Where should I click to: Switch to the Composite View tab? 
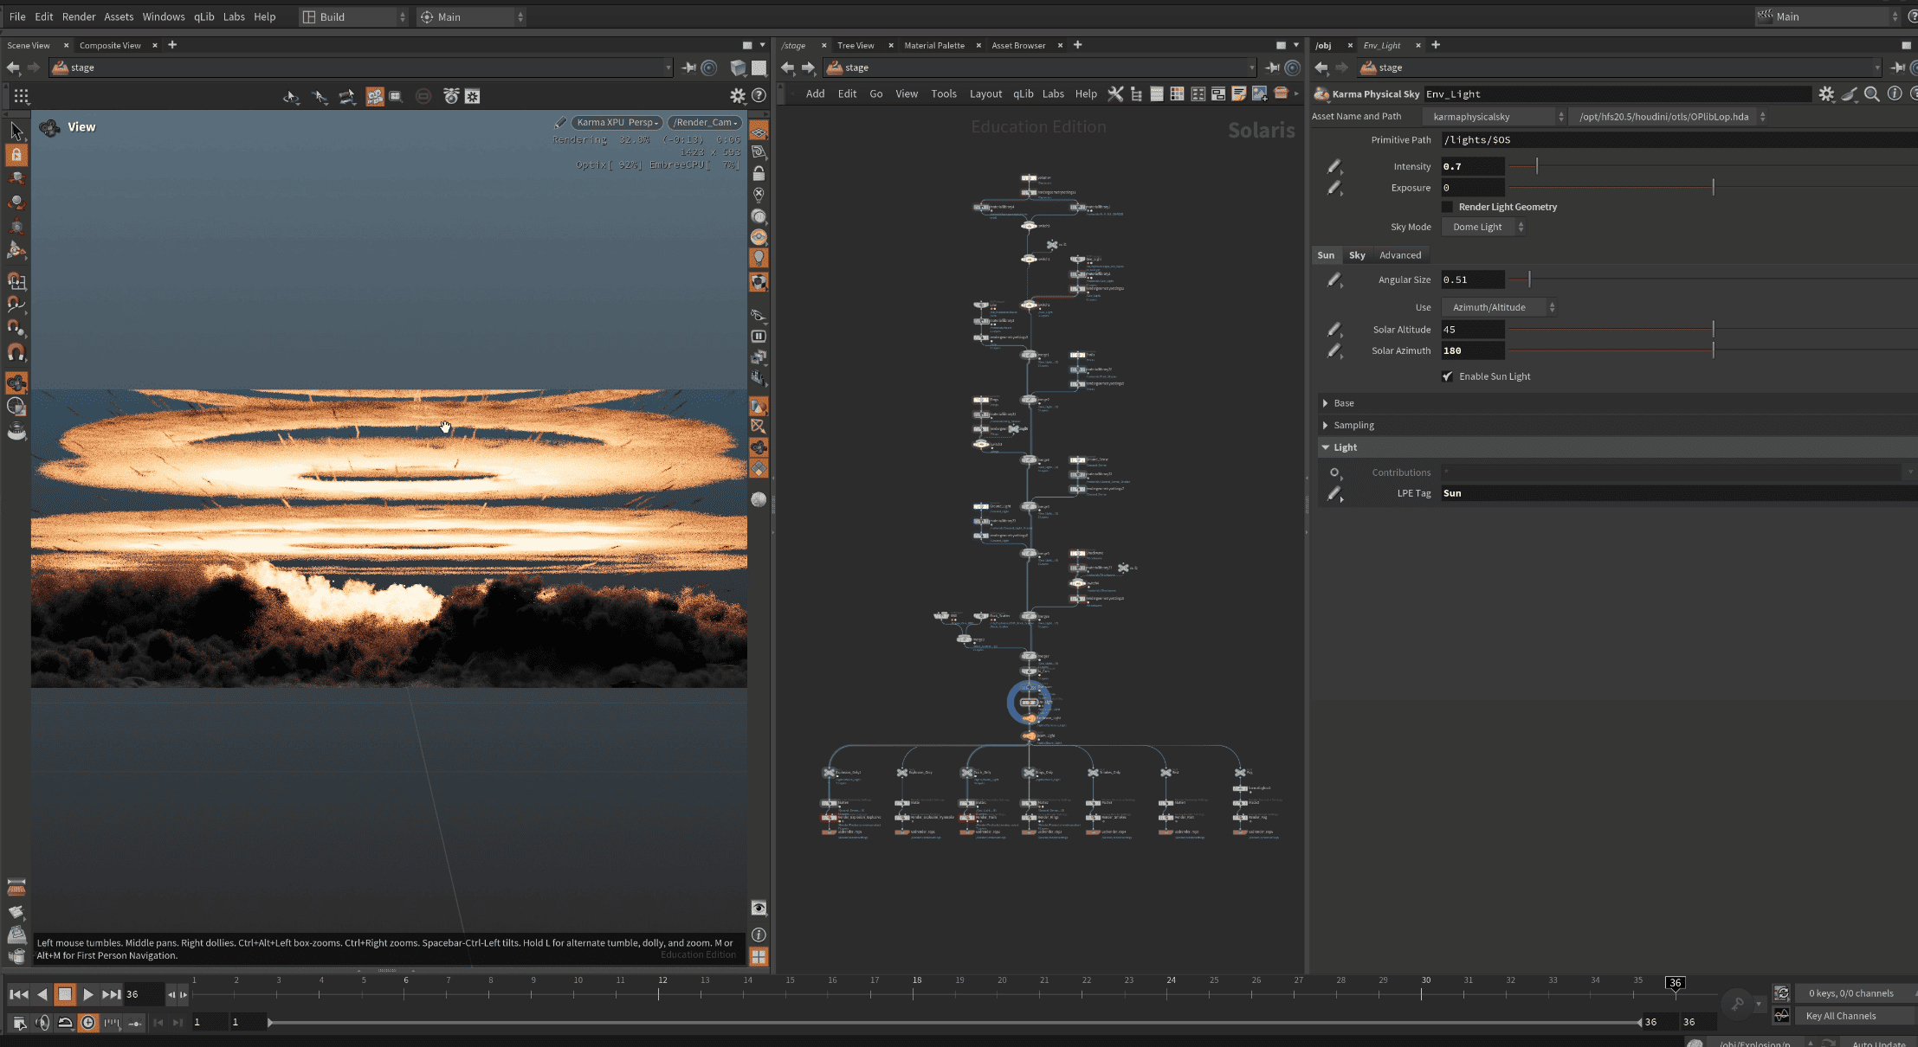coord(110,45)
